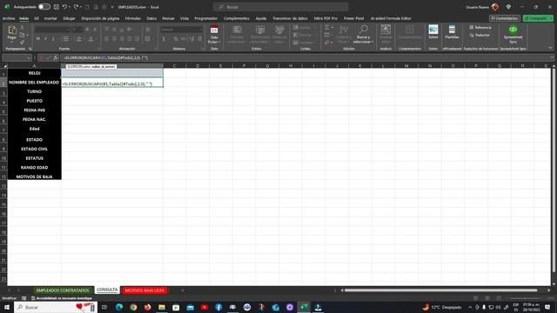Open the Disposición de página tab

[100, 18]
